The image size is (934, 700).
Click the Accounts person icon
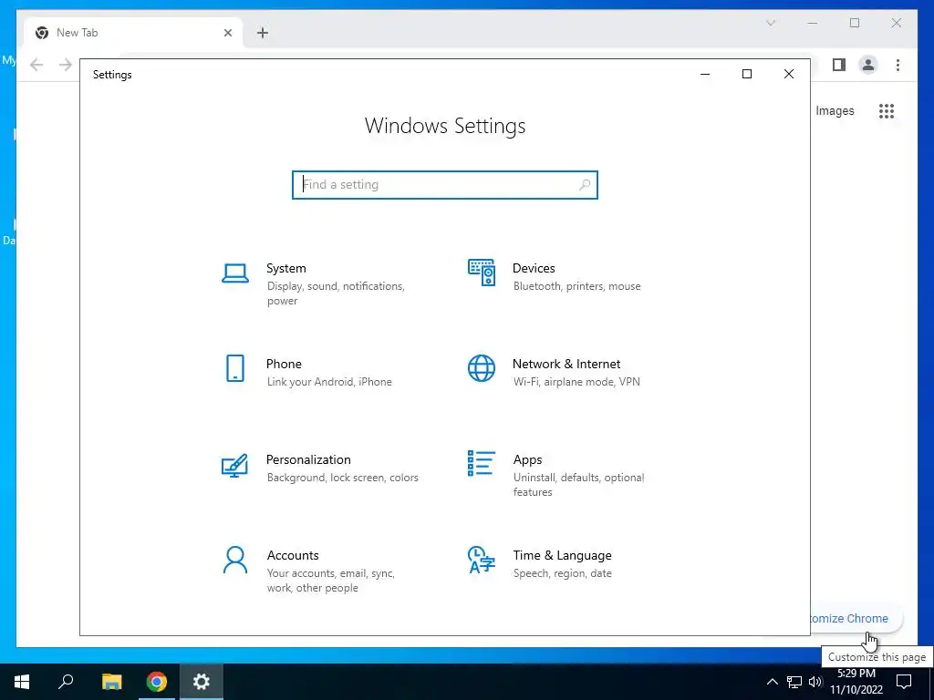coord(235,560)
